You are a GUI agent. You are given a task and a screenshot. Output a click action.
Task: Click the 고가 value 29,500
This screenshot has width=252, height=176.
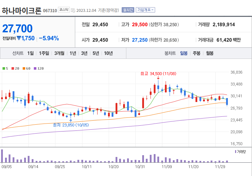140,24
